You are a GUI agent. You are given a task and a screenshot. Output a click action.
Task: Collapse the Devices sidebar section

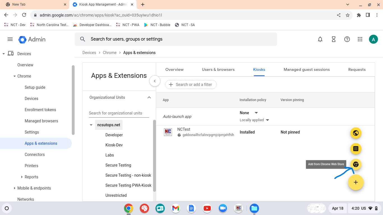(x=4, y=54)
